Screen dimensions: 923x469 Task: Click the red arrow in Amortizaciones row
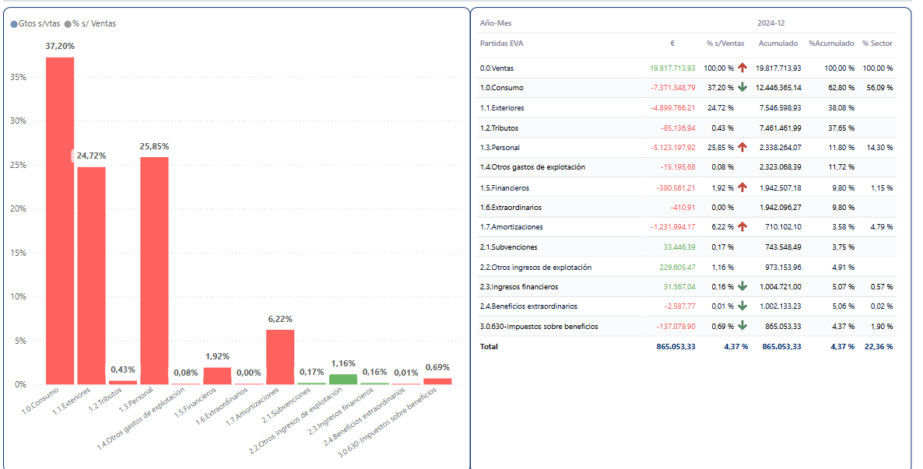(742, 226)
